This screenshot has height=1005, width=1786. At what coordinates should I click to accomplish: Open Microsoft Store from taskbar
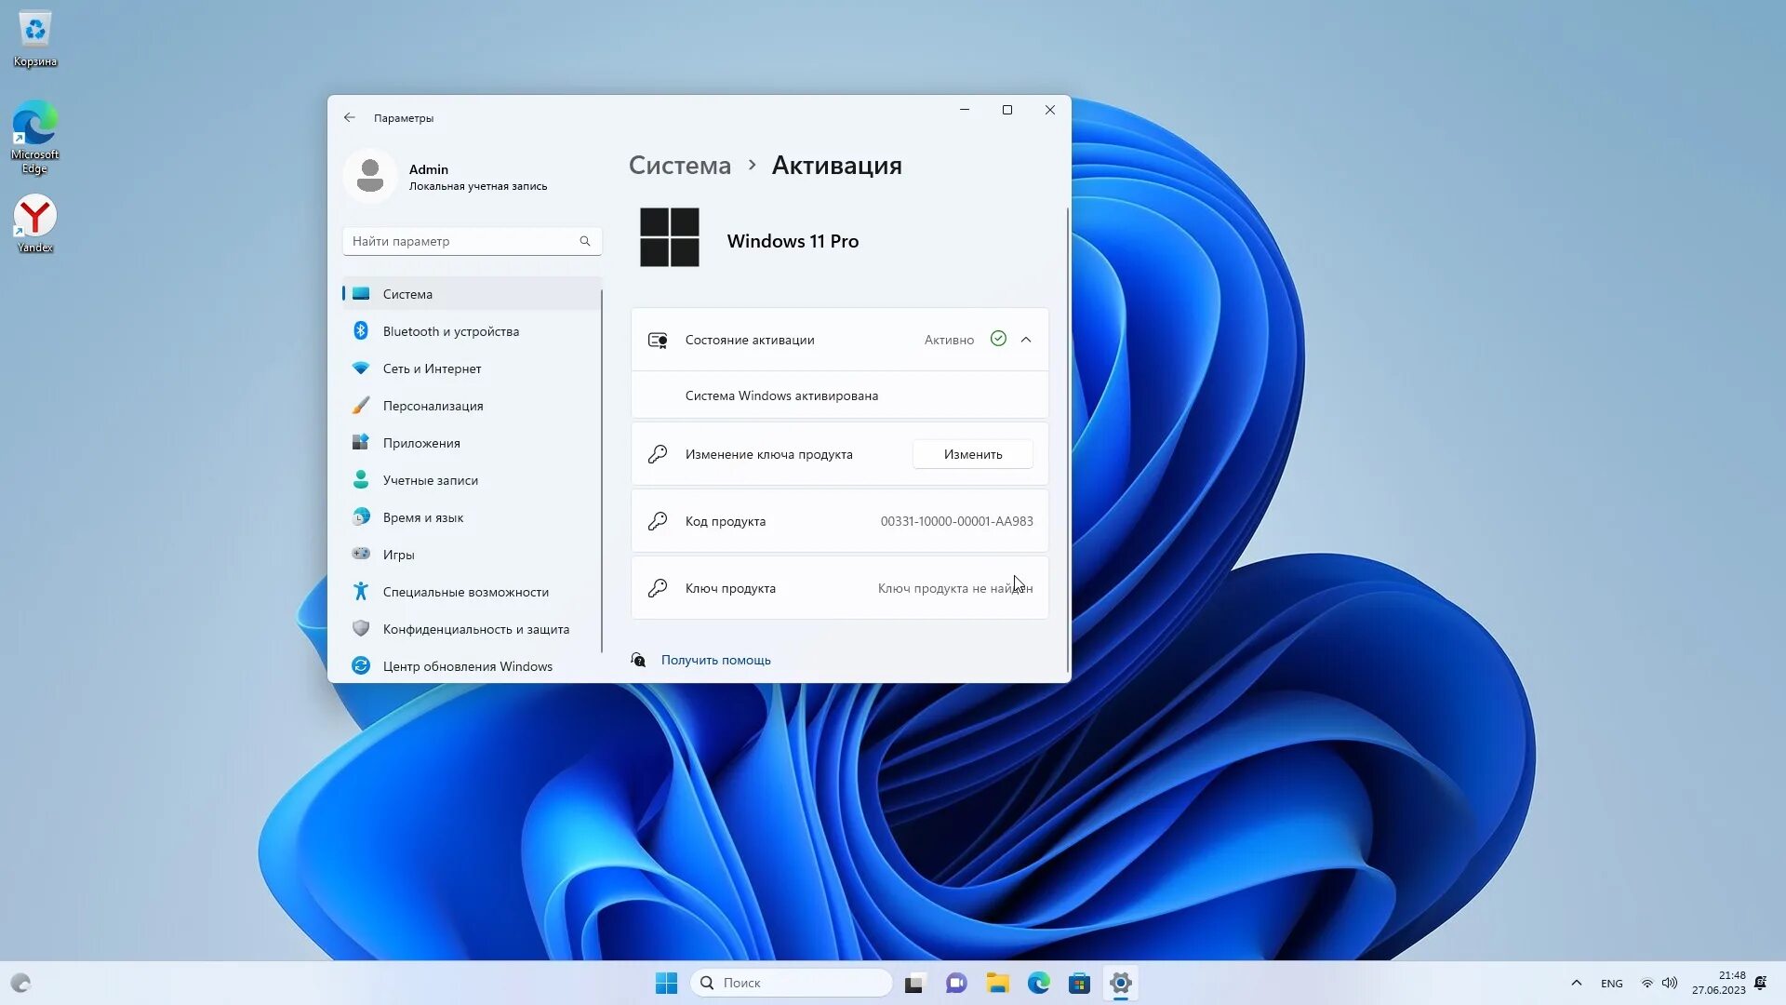(1079, 983)
